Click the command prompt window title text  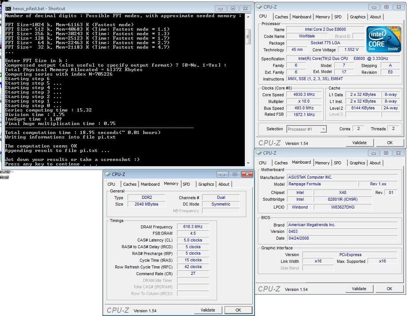tap(39, 9)
